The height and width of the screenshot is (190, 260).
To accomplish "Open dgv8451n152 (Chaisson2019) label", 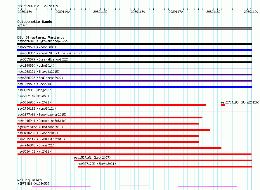I will (x=40, y=127).
